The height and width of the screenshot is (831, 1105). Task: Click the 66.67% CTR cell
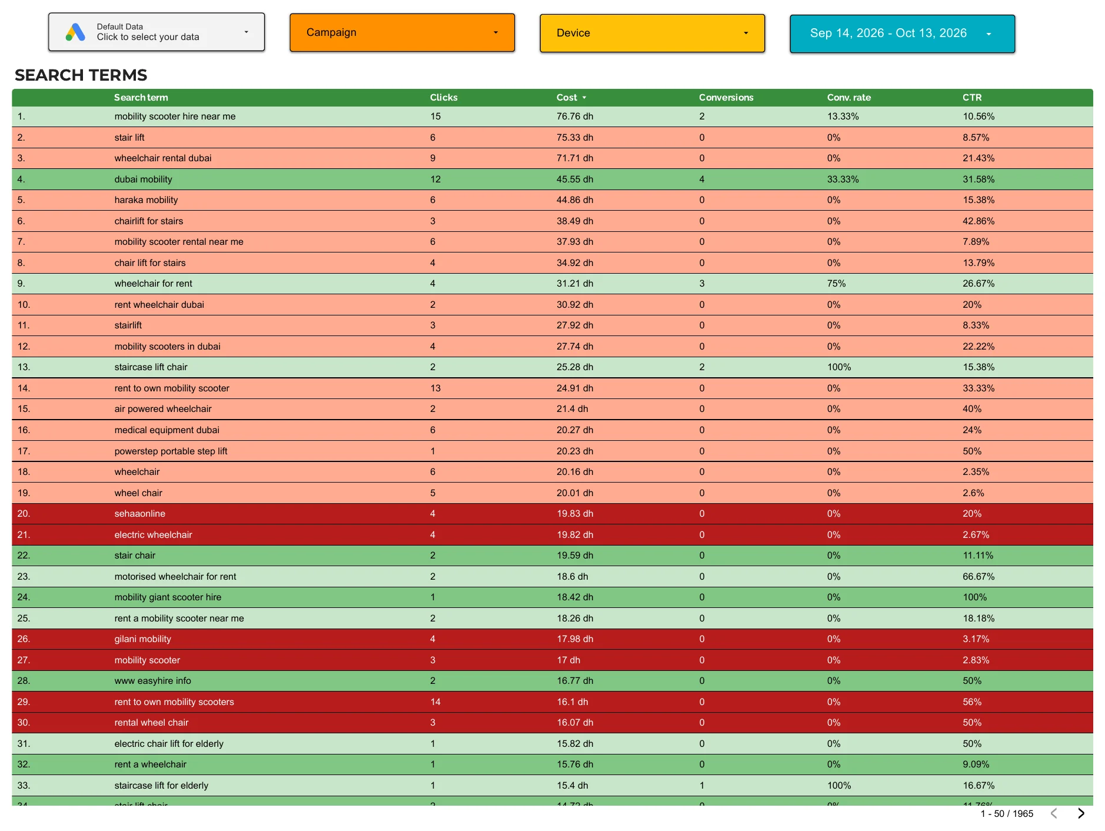pyautogui.click(x=978, y=577)
